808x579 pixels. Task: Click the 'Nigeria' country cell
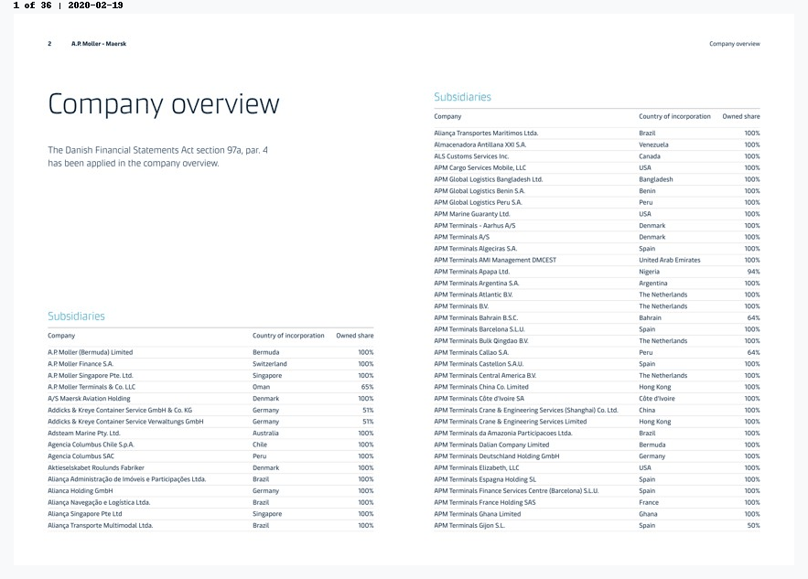pos(650,272)
